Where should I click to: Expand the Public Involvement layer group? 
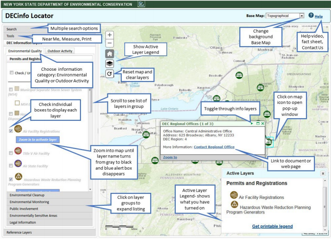50,209
